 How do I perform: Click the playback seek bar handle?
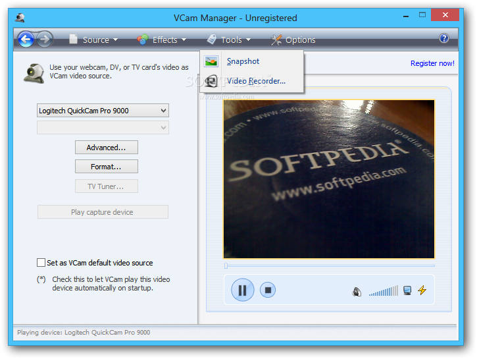(226, 265)
